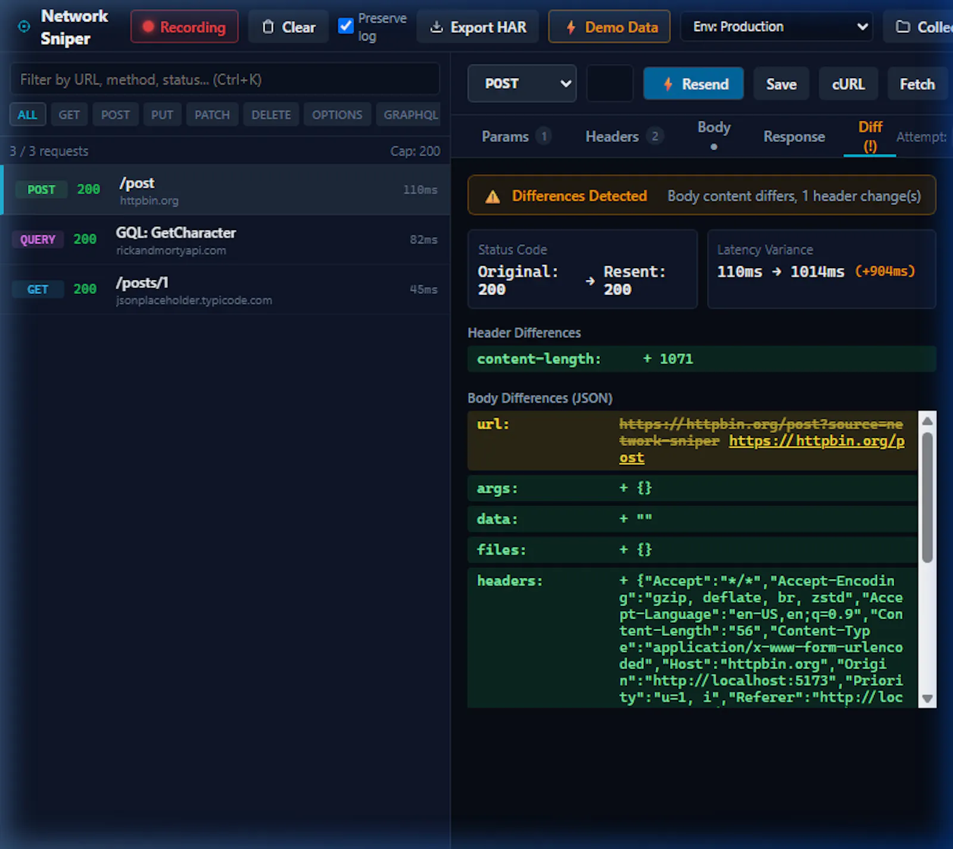Image resolution: width=953 pixels, height=849 pixels.
Task: Click the GET method badge on /posts/1
Action: (x=38, y=290)
